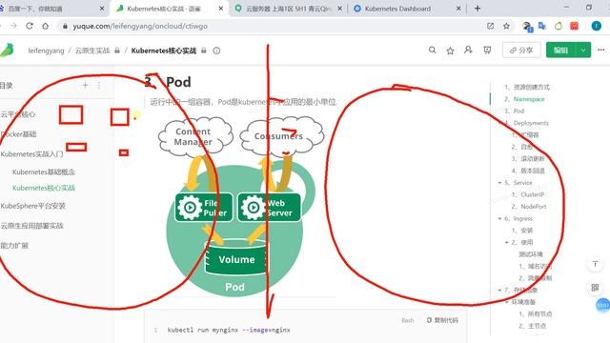This screenshot has width=610, height=343.
Task: Click the Yuque bird logo
Action: pyautogui.click(x=7, y=50)
